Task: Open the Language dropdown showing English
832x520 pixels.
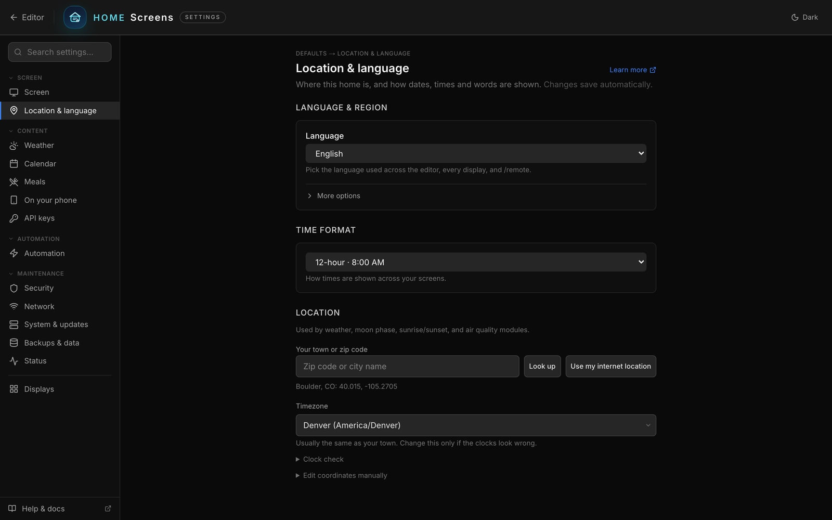Action: (476, 153)
